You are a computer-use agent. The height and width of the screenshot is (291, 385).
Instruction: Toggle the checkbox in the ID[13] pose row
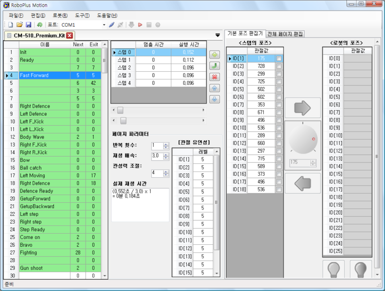click(x=279, y=151)
